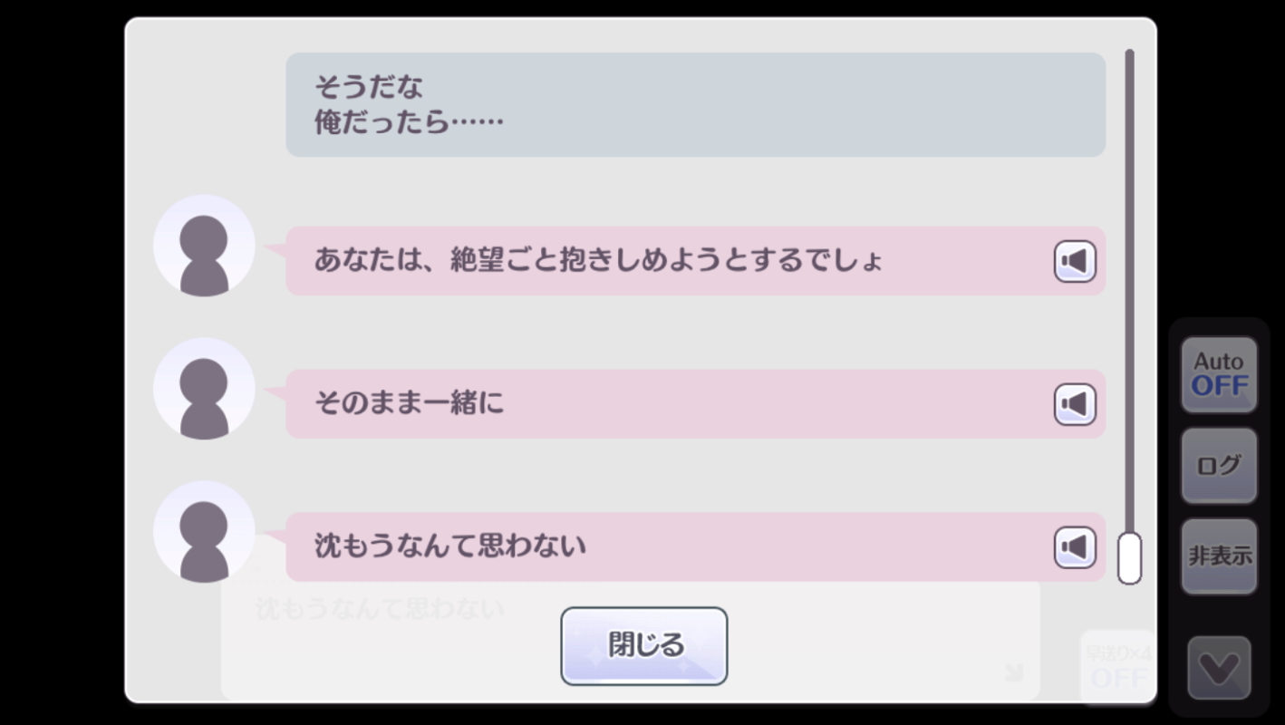This screenshot has width=1285, height=725.
Task: Toggle the Auto OFF button
Action: click(1219, 375)
